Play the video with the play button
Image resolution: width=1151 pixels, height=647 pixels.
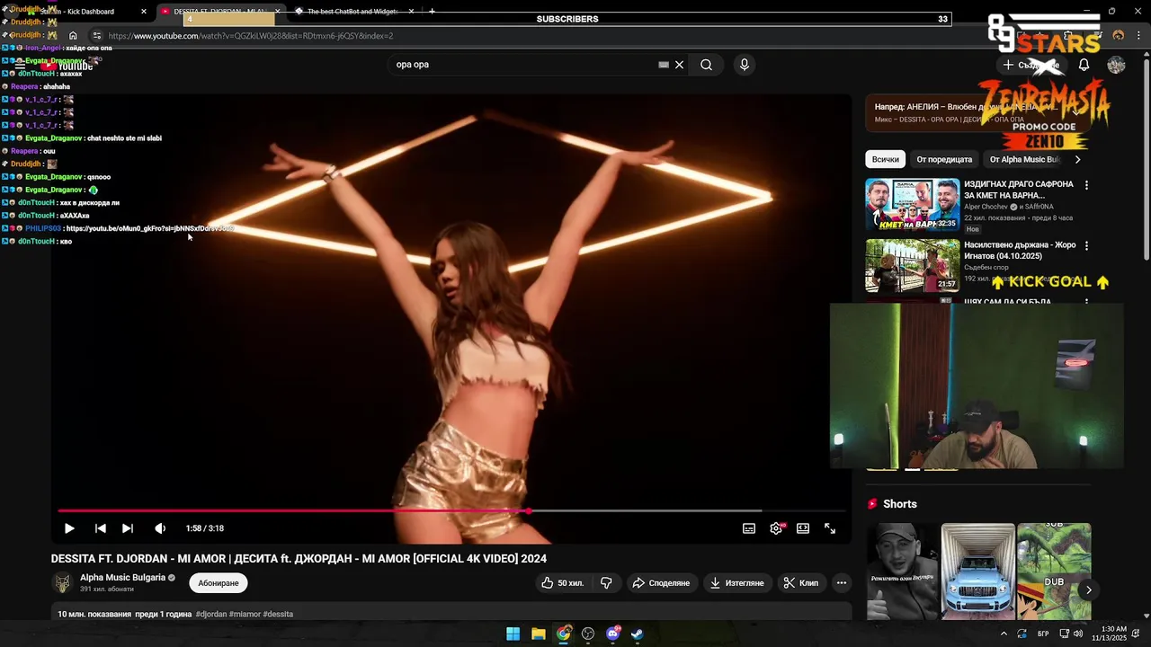pyautogui.click(x=69, y=528)
